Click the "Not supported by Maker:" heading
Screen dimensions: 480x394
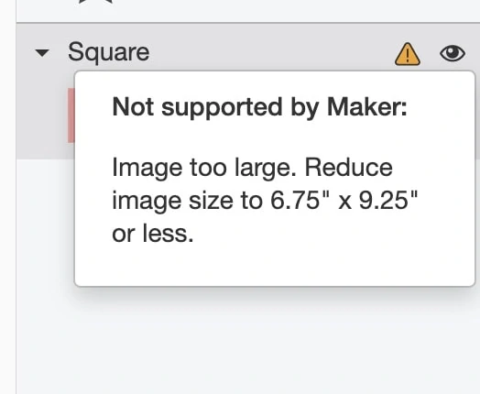(259, 107)
